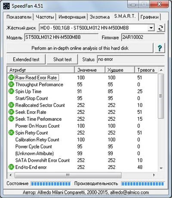The image size is (172, 198).
Task: Sort by the Атрибут column header
Action: [41, 70]
